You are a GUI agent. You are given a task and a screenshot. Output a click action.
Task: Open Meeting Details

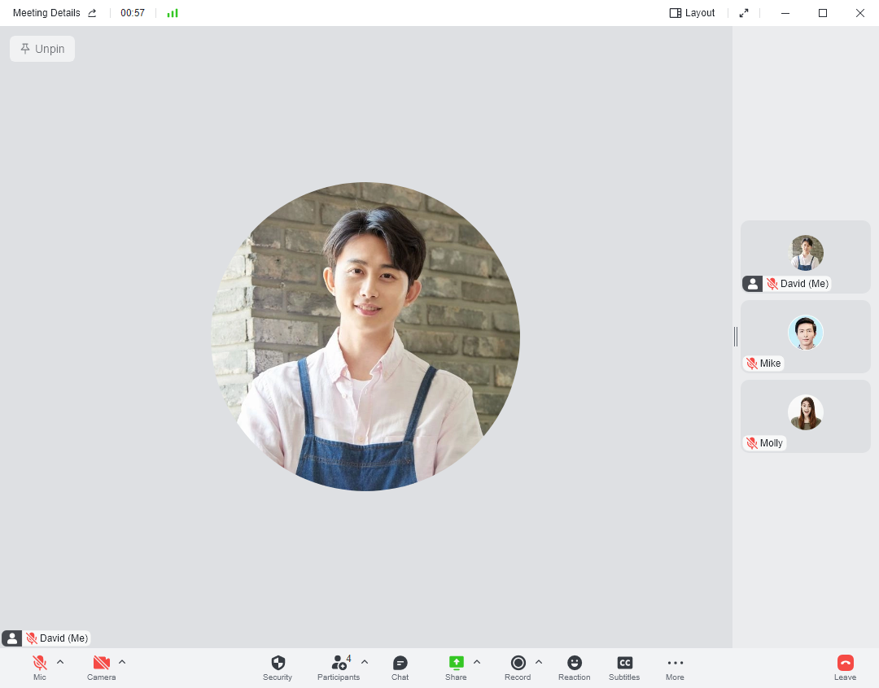click(x=46, y=13)
